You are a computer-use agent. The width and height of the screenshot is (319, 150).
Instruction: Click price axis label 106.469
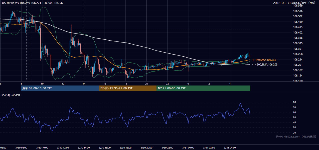pyautogui.click(x=298, y=22)
